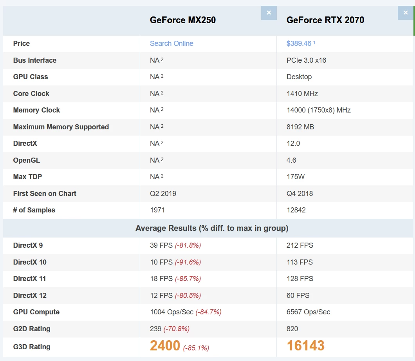Screen dimensions: 415x361
Task: Click the 39 FPS (-81.8%) result
Action: coord(175,245)
